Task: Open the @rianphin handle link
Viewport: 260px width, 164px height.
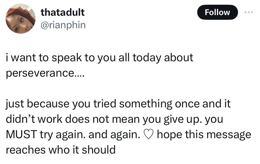Action: click(63, 25)
